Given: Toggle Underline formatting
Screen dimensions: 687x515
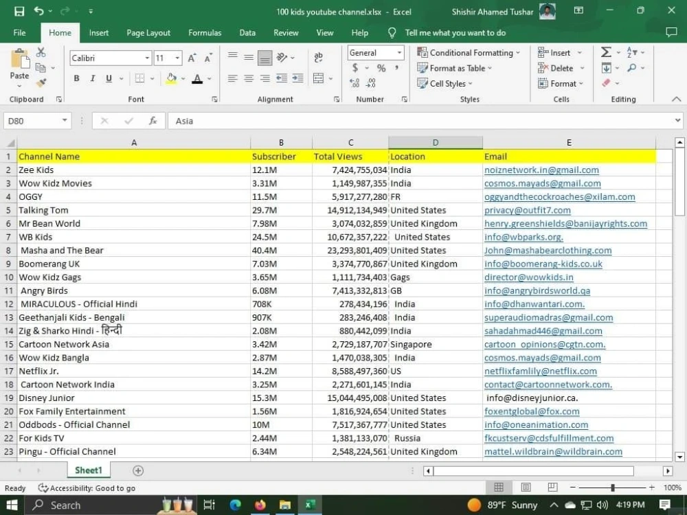Looking at the screenshot, I should pyautogui.click(x=108, y=78).
